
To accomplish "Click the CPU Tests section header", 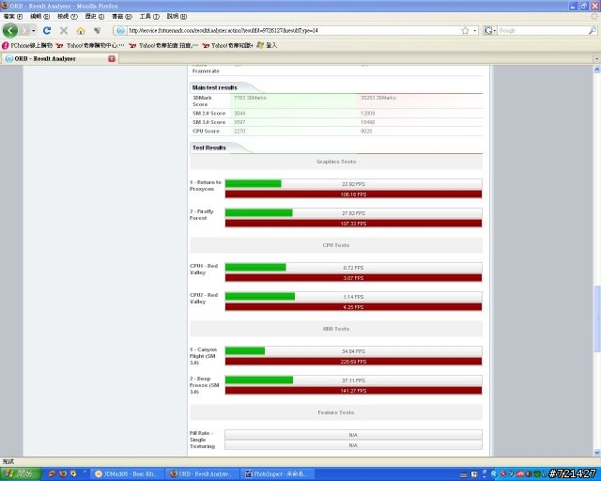I will [336, 245].
